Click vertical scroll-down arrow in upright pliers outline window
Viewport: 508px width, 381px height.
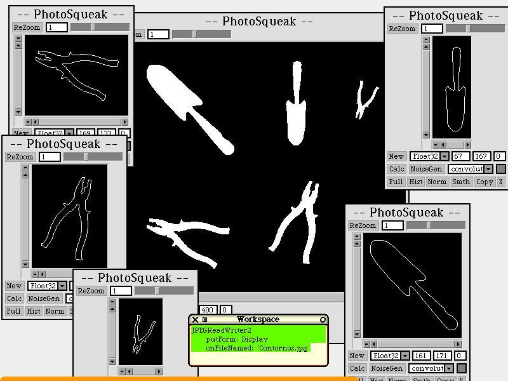(25, 264)
